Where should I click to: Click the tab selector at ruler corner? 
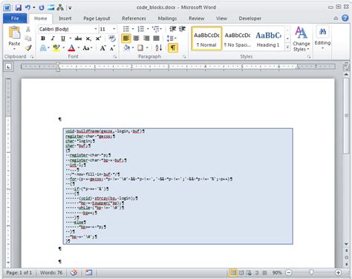[9, 67]
